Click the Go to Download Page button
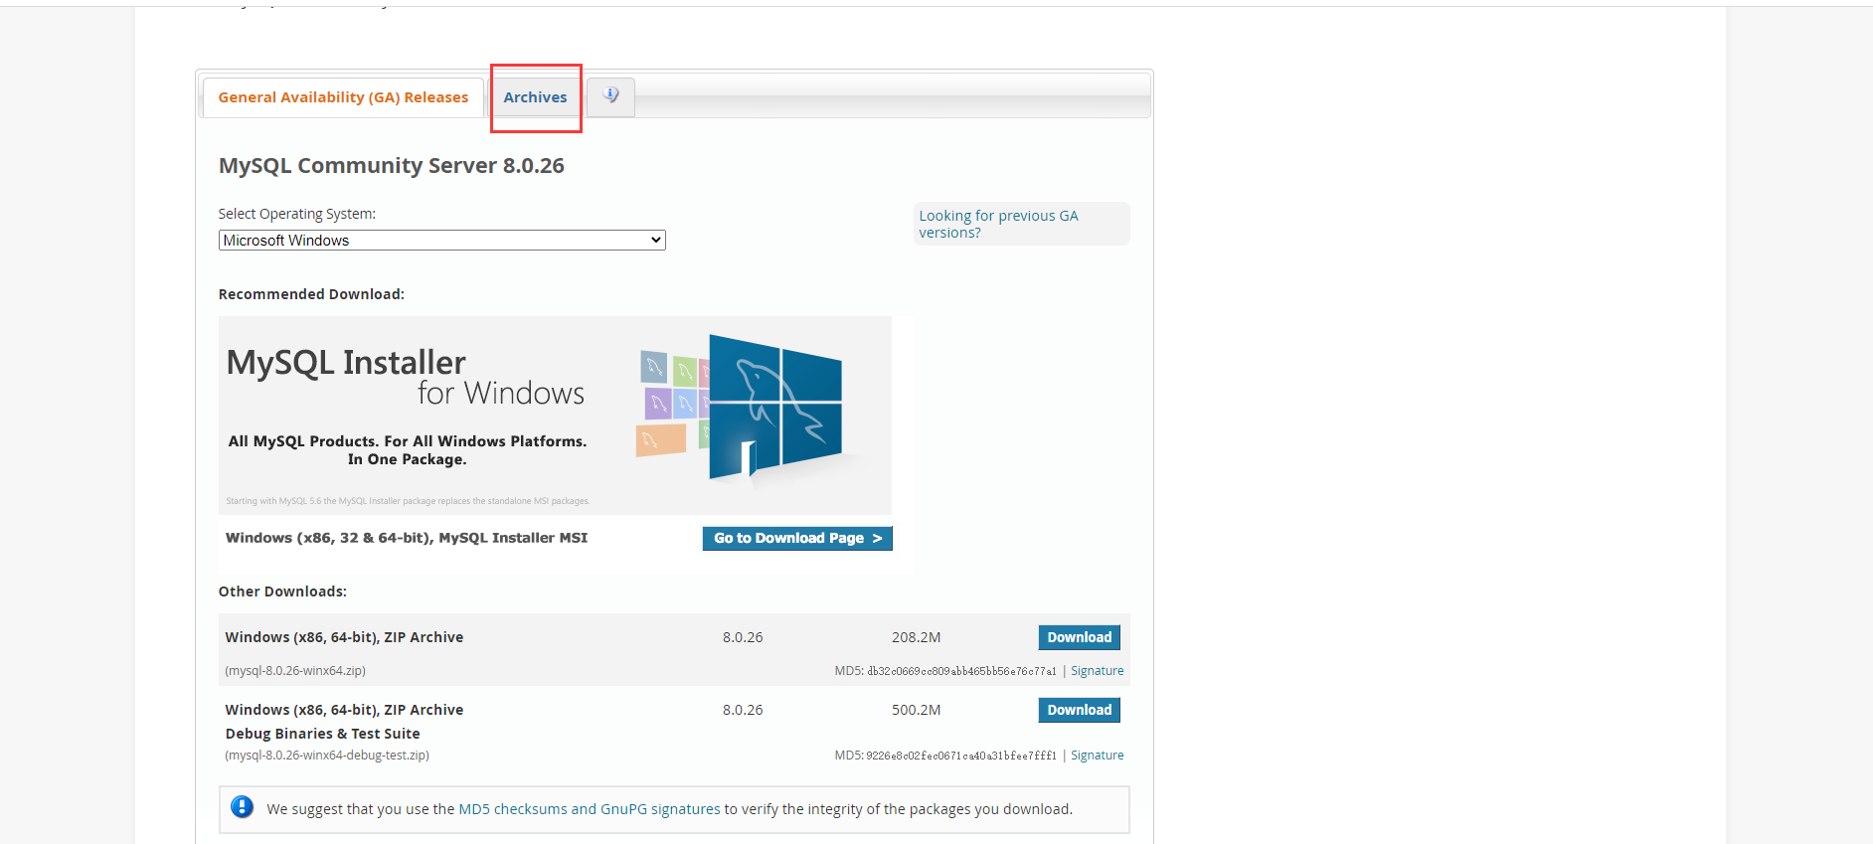The width and height of the screenshot is (1873, 844). pyautogui.click(x=797, y=538)
